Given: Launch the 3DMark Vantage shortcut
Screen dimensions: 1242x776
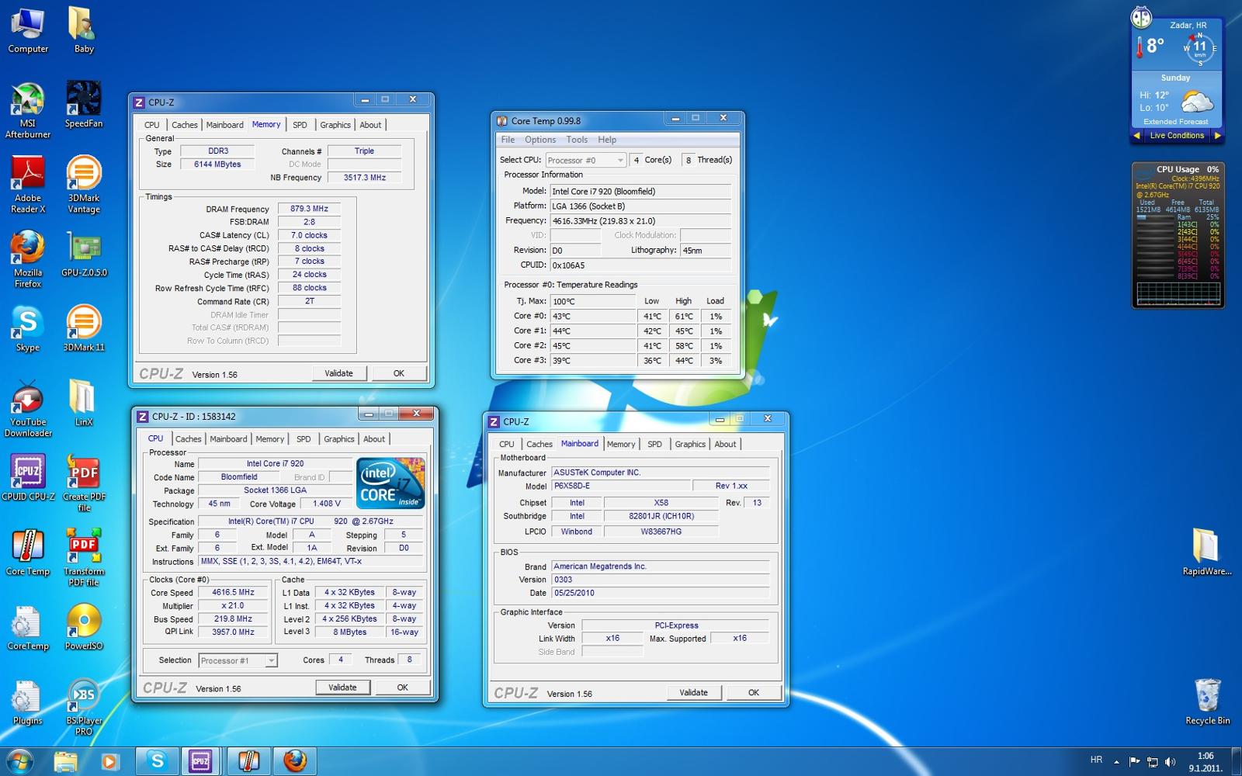Looking at the screenshot, I should [84, 185].
